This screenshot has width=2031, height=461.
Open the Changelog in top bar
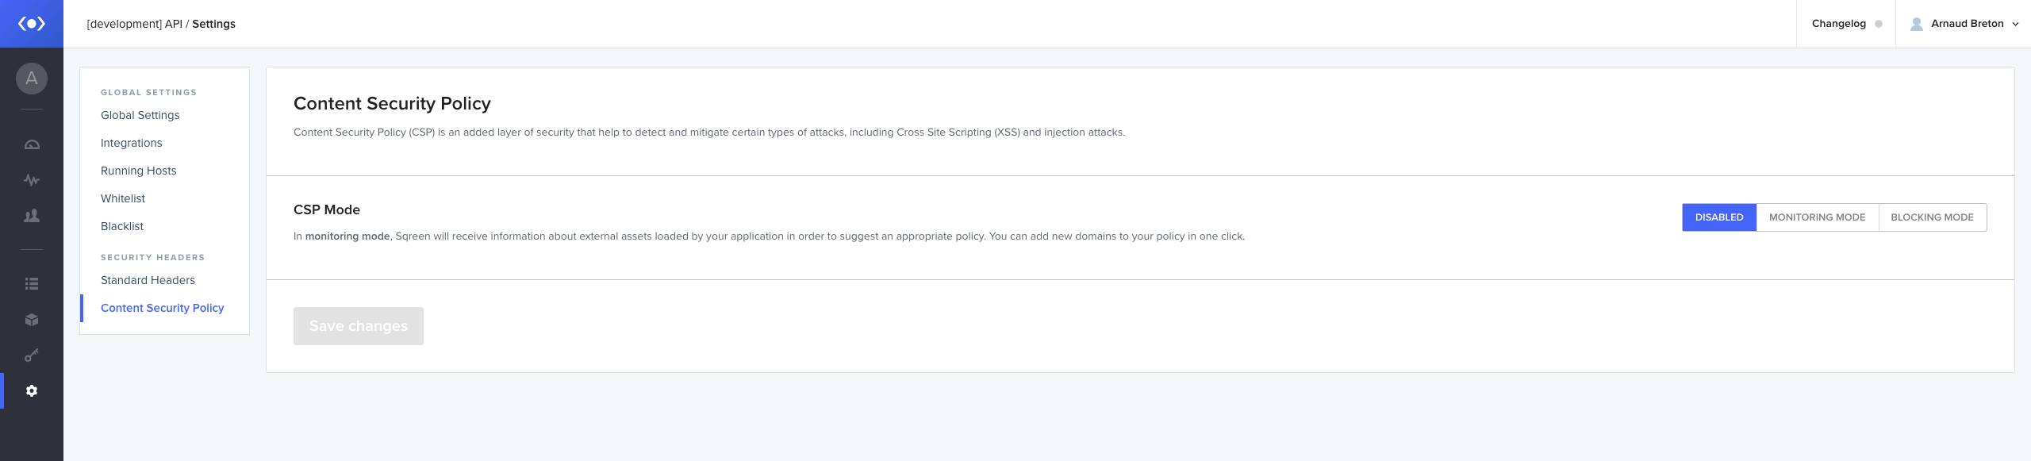1838,24
